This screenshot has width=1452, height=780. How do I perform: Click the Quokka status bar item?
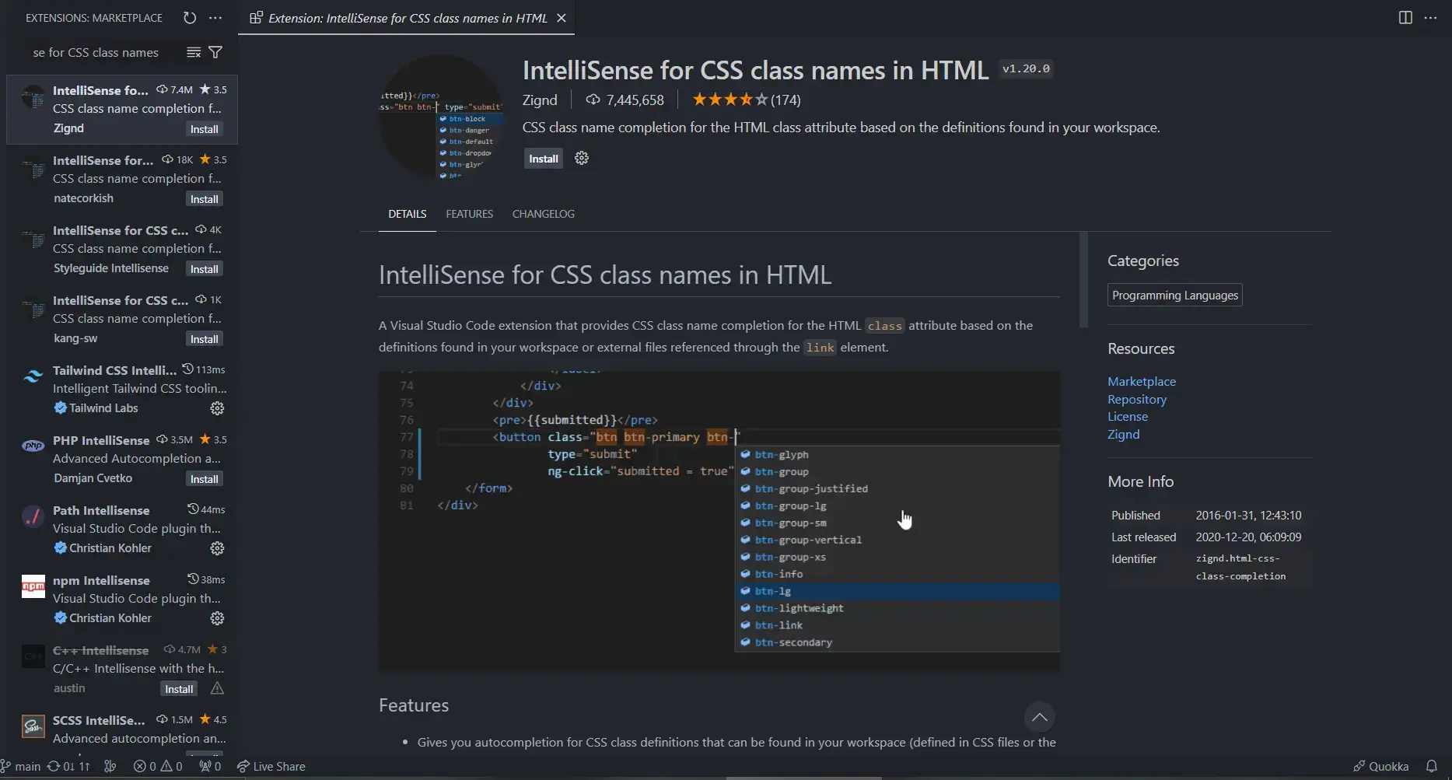click(1380, 767)
